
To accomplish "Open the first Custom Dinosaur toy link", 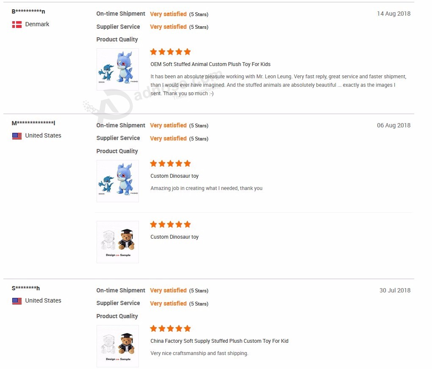I will 174,176.
